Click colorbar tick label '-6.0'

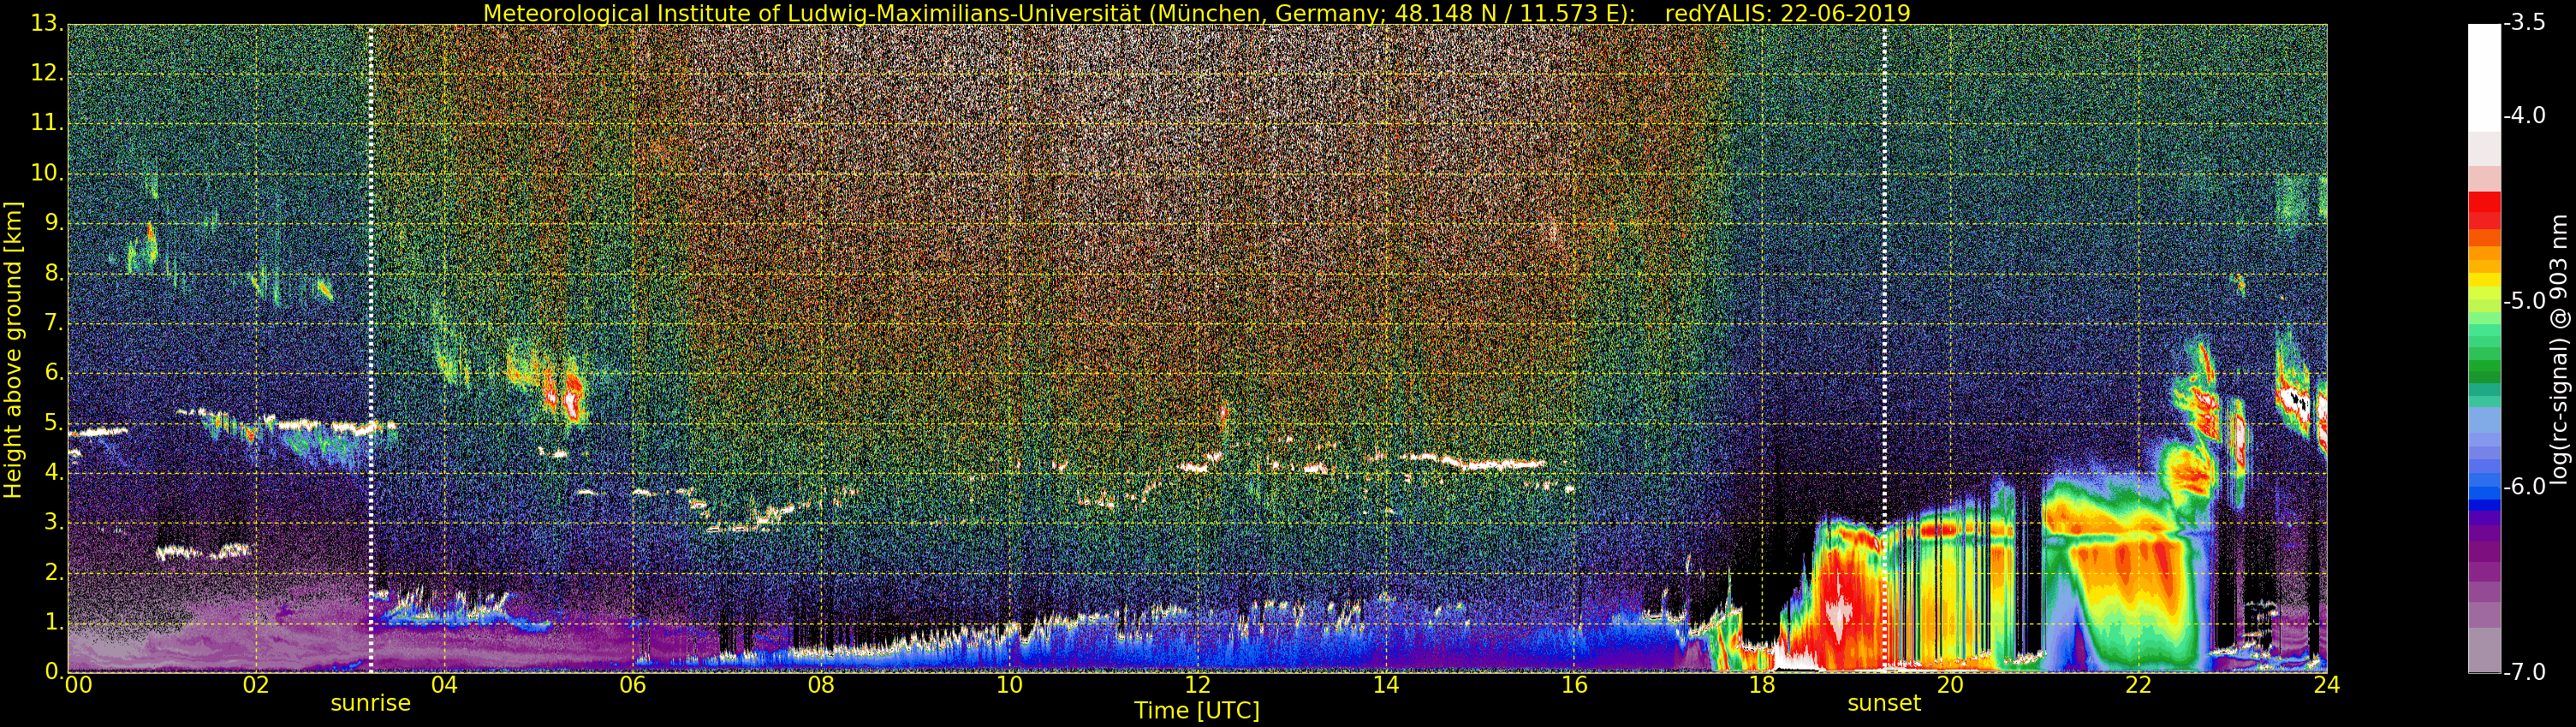click(2526, 487)
